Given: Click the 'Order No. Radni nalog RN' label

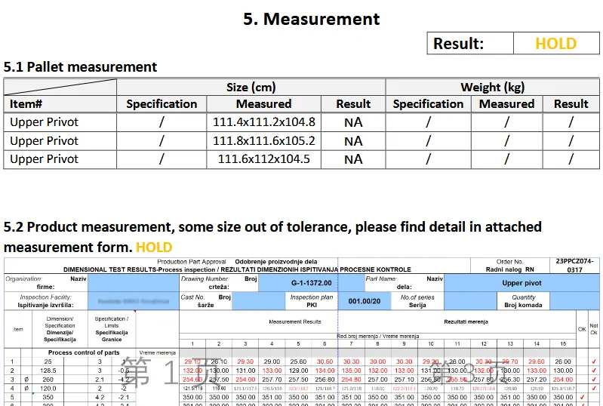Looking at the screenshot, I should tap(509, 266).
